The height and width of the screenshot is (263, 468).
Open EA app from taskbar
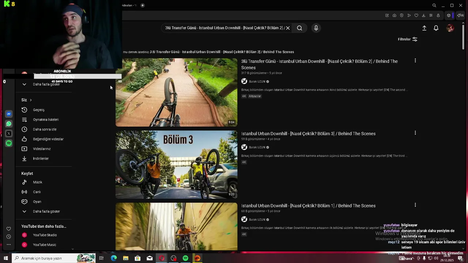coord(197,258)
